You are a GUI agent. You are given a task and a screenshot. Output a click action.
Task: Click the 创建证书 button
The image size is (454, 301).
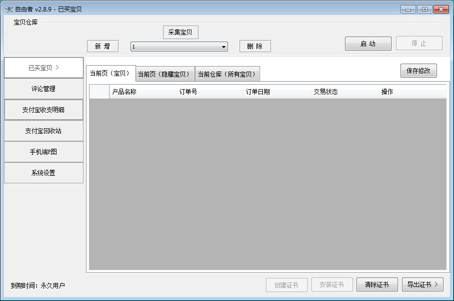coord(286,284)
